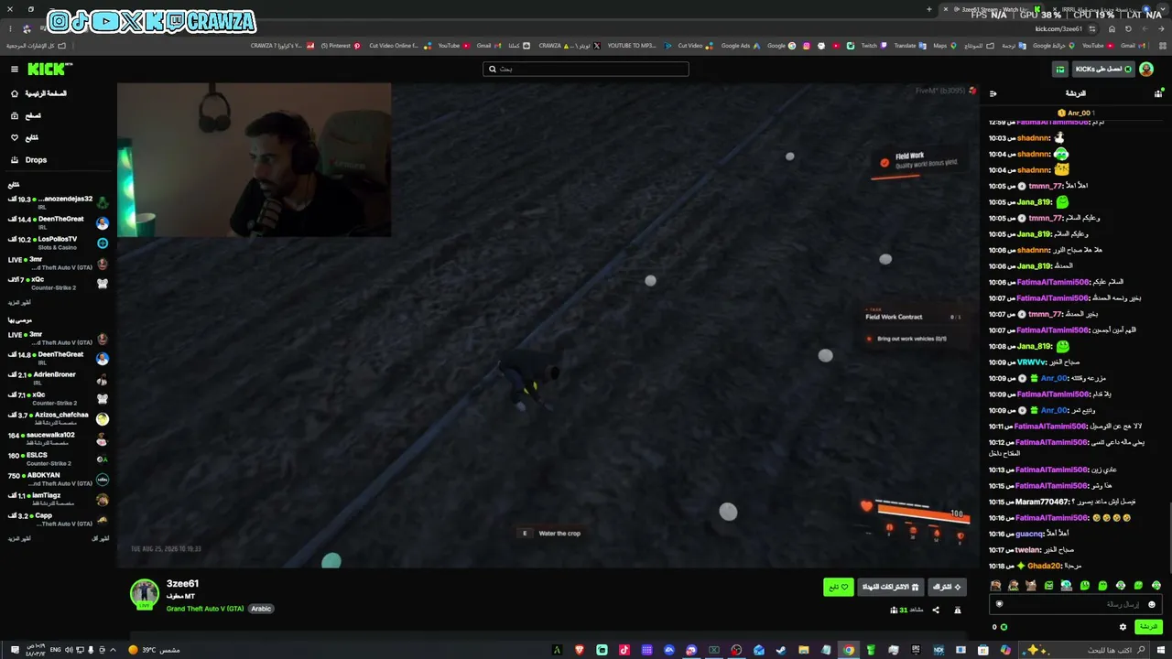Open the browse sidebar item below the home item
The width and height of the screenshot is (1172, 659).
tap(27, 115)
